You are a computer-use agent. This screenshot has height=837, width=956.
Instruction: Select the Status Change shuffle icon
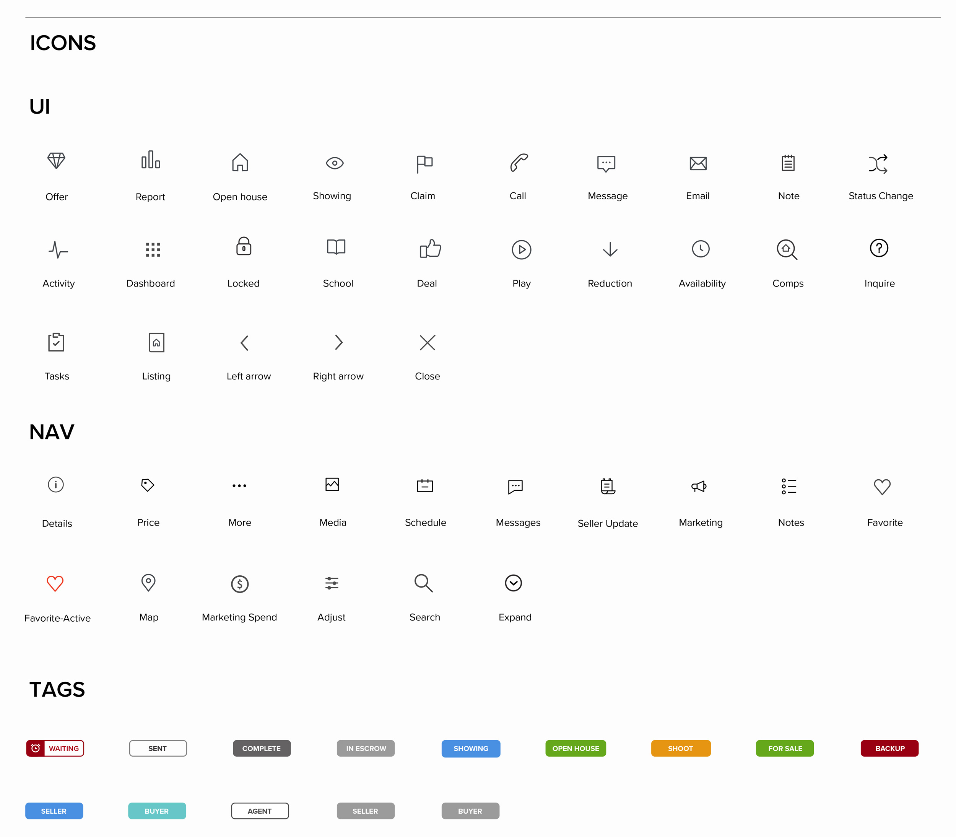click(x=878, y=164)
